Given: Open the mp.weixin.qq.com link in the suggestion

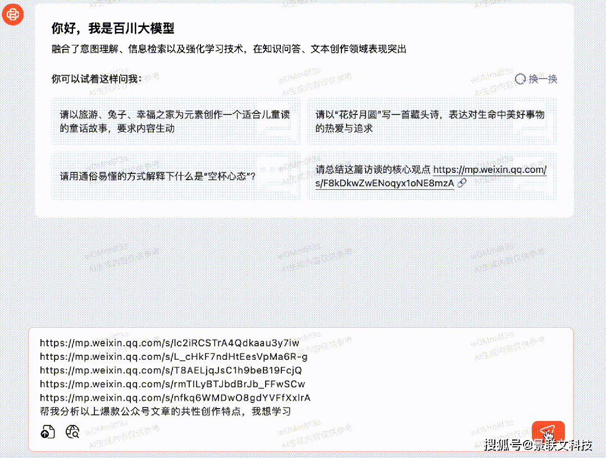Looking at the screenshot, I should [490, 170].
